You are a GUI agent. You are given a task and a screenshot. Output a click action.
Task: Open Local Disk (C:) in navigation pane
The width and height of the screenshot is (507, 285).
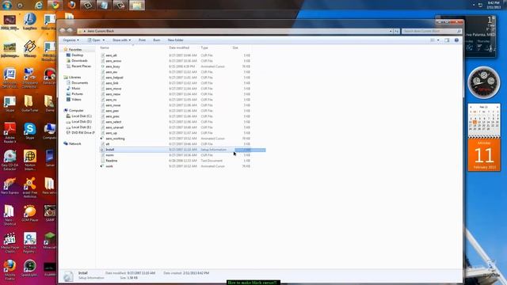tap(82, 116)
